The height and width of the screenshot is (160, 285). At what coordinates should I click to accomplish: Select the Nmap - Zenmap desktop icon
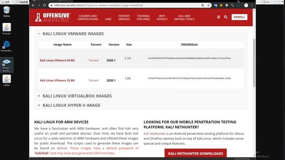[x=7, y=65]
